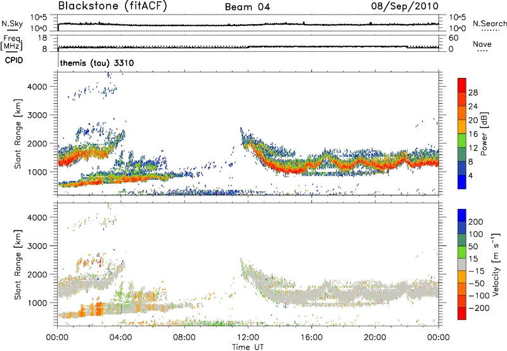Image resolution: width=507 pixels, height=351 pixels.
Task: Click the dotted line sample under Nave
Action: tap(482, 51)
